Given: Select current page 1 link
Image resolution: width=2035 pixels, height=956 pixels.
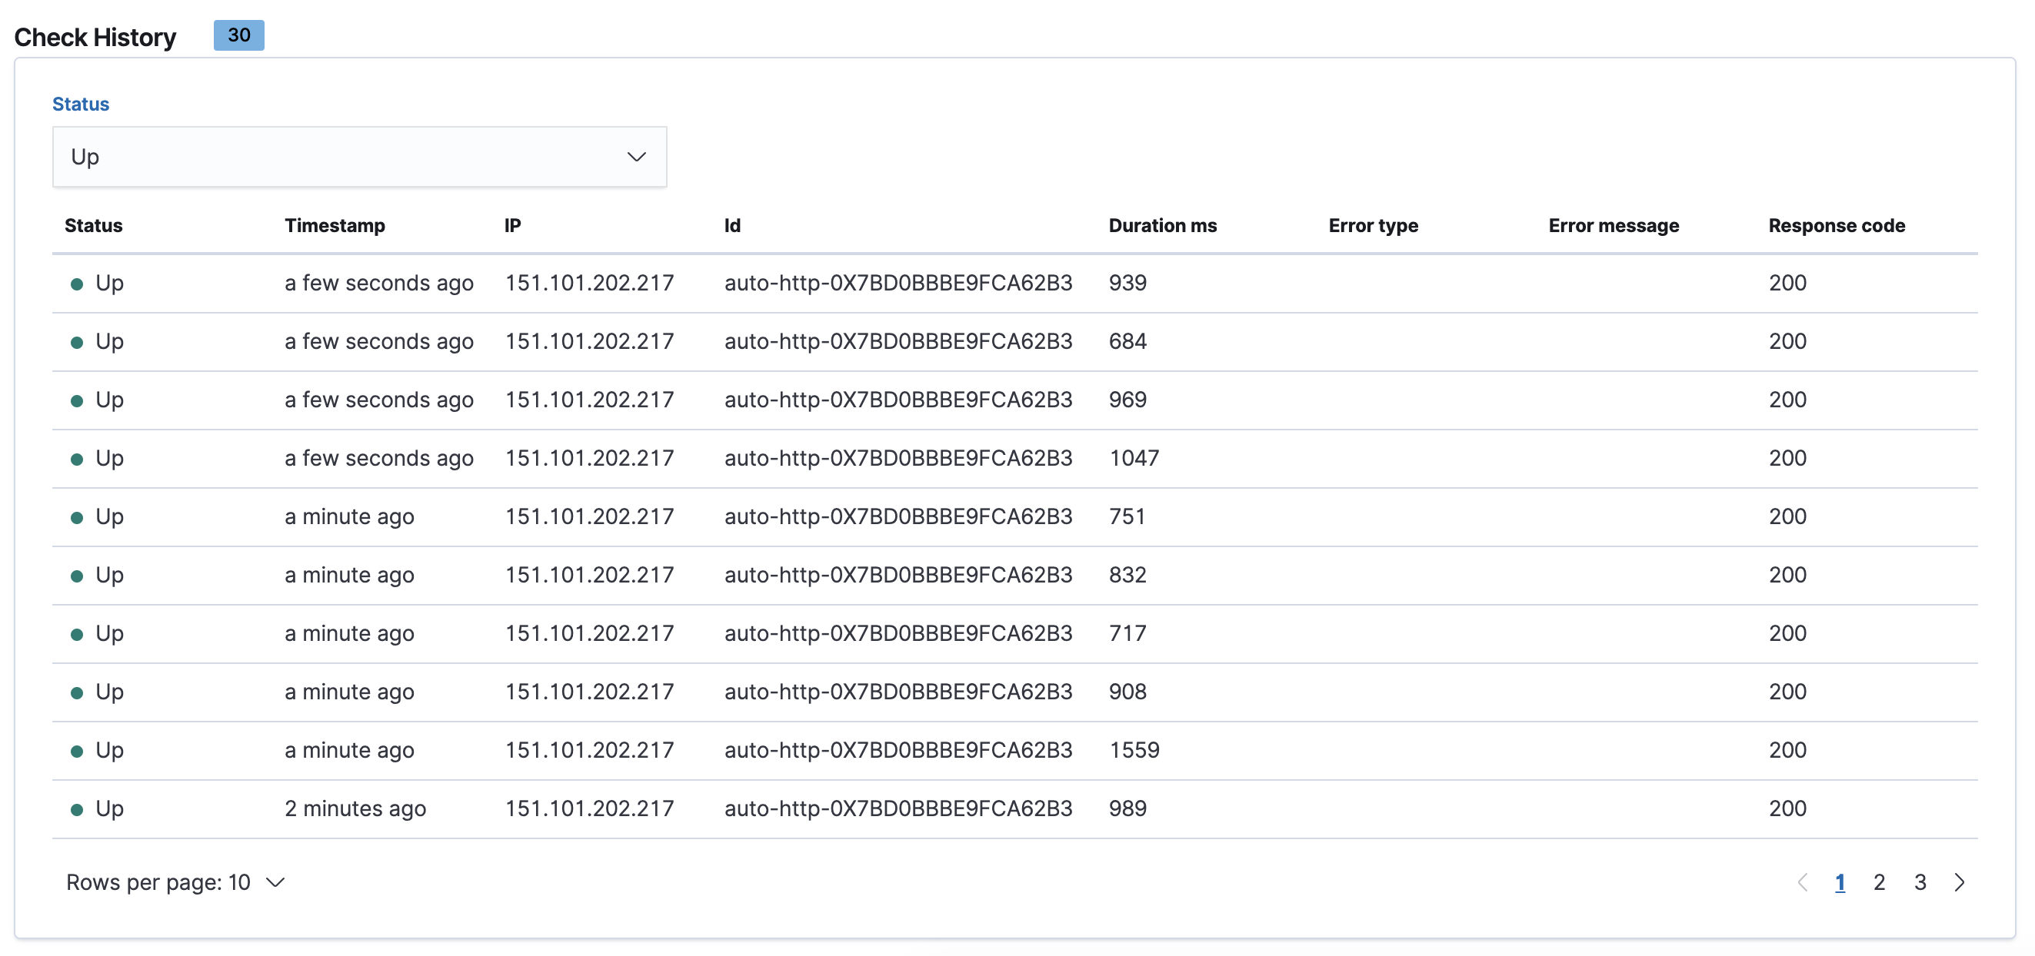Looking at the screenshot, I should tap(1840, 881).
